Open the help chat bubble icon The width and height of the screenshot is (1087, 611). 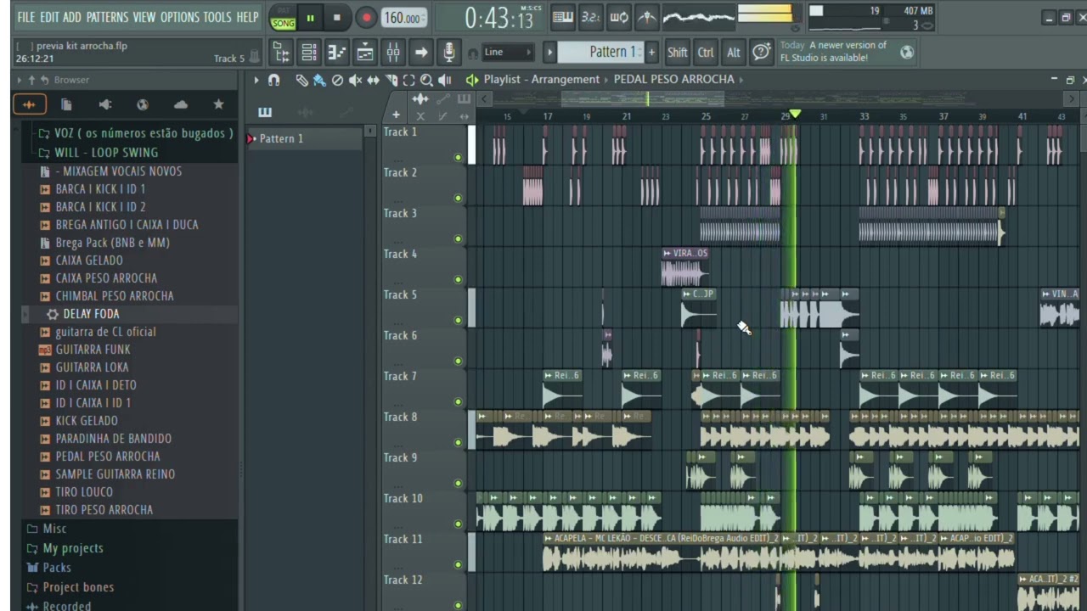tap(762, 53)
